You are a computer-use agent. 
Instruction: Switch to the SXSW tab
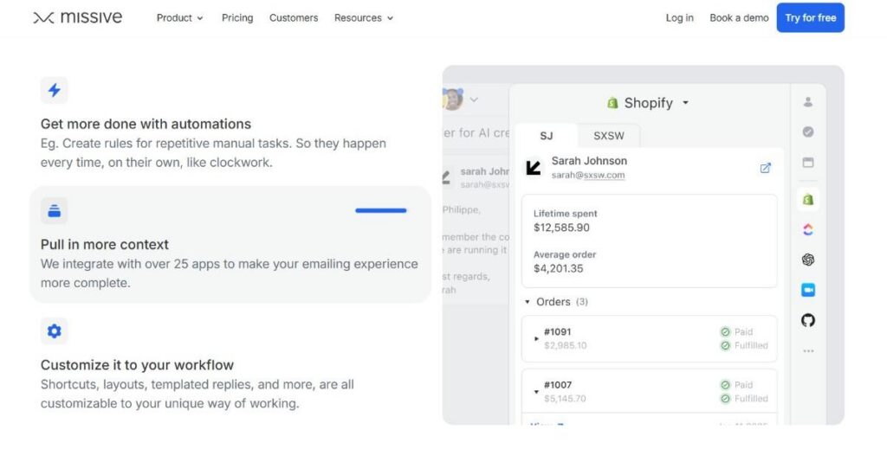tap(609, 136)
